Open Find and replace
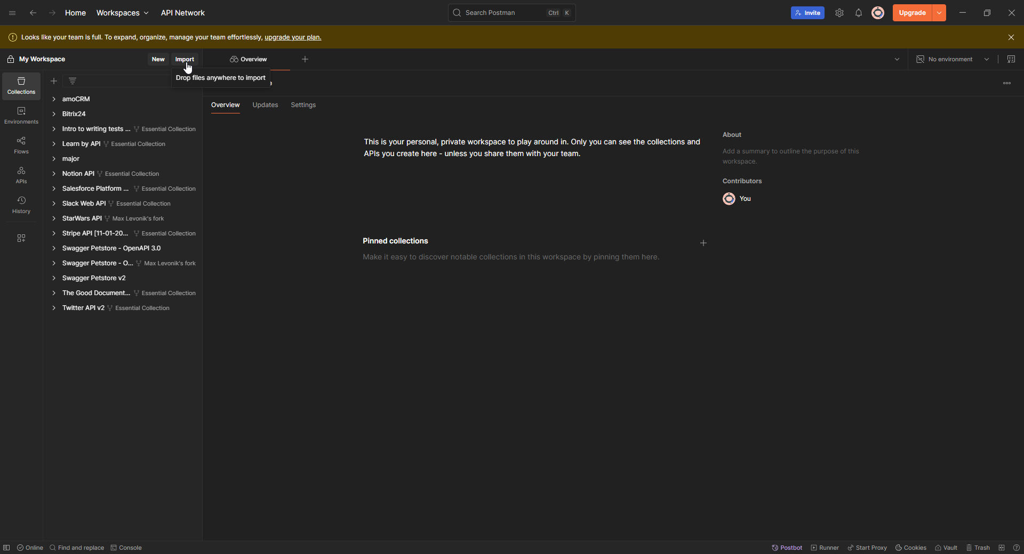This screenshot has height=554, width=1024. pyautogui.click(x=77, y=548)
